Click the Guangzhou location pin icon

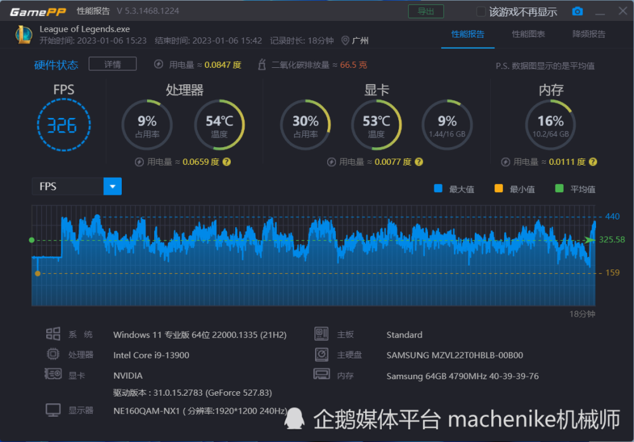(345, 41)
